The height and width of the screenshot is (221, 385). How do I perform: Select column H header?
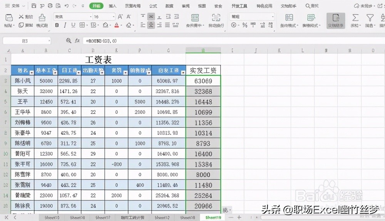tap(203, 50)
